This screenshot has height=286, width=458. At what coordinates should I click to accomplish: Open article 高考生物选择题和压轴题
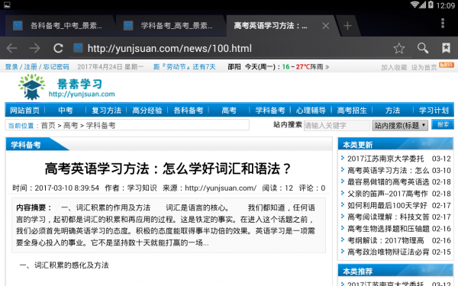(389, 229)
